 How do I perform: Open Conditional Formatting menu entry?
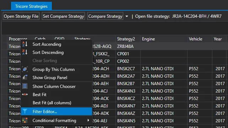pos(56,121)
